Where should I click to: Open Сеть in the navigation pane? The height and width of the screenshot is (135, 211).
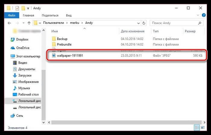pyautogui.click(x=20, y=115)
